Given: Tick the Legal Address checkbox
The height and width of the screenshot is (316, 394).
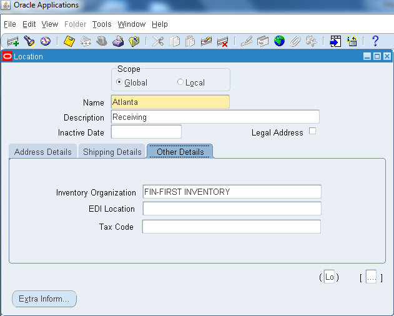Looking at the screenshot, I should pyautogui.click(x=312, y=131).
